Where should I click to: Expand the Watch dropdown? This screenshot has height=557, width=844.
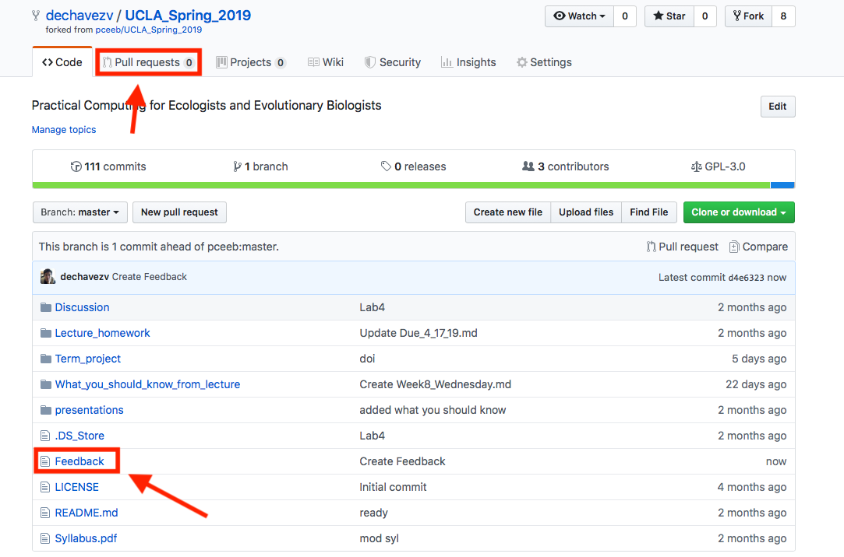pos(579,16)
